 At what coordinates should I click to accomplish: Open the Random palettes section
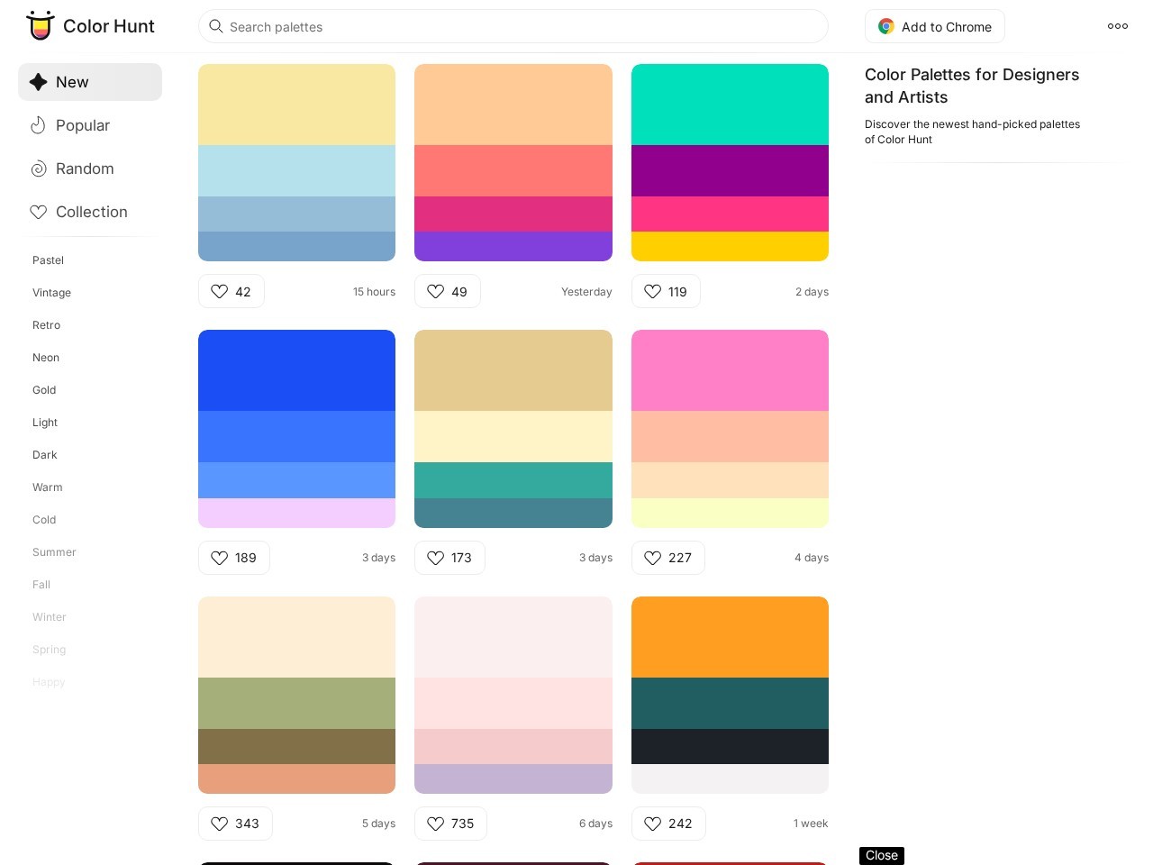coord(90,168)
